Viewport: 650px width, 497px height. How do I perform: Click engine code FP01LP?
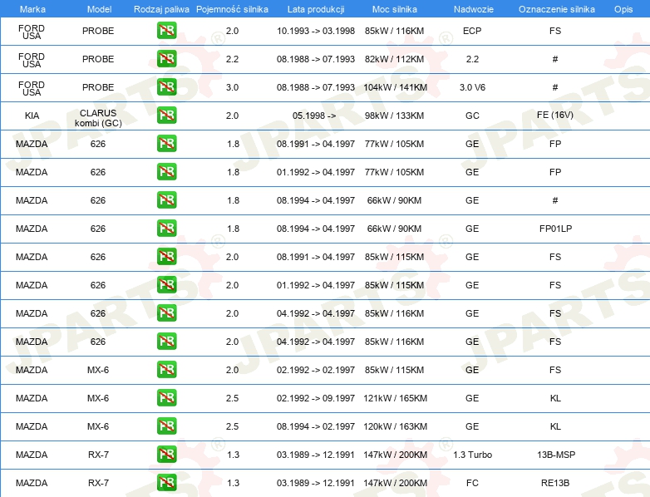click(x=555, y=229)
